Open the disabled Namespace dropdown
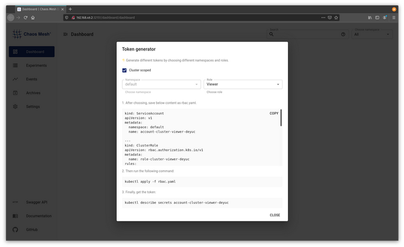The width and height of the screenshot is (404, 247). (x=161, y=85)
